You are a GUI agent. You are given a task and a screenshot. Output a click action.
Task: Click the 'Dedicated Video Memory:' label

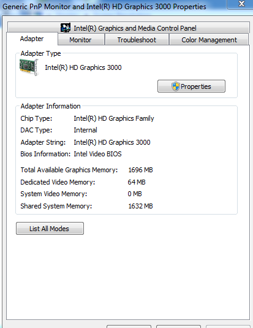point(58,182)
